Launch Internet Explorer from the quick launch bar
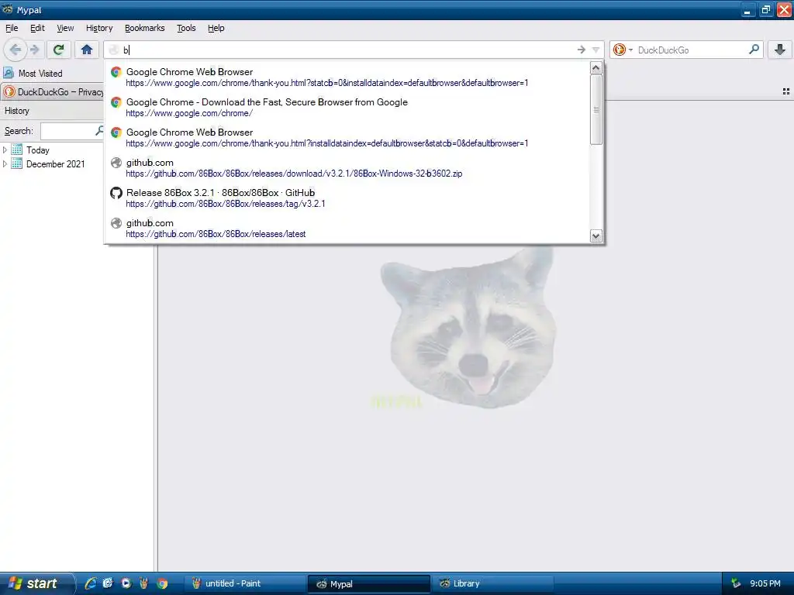Image resolution: width=794 pixels, height=595 pixels. [91, 583]
